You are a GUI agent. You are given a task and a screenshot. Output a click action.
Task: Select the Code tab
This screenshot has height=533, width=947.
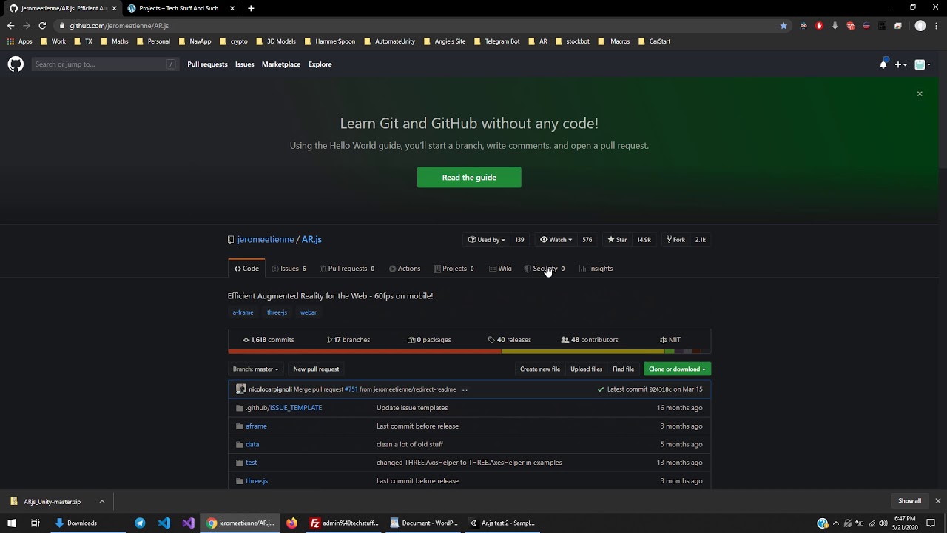(246, 269)
